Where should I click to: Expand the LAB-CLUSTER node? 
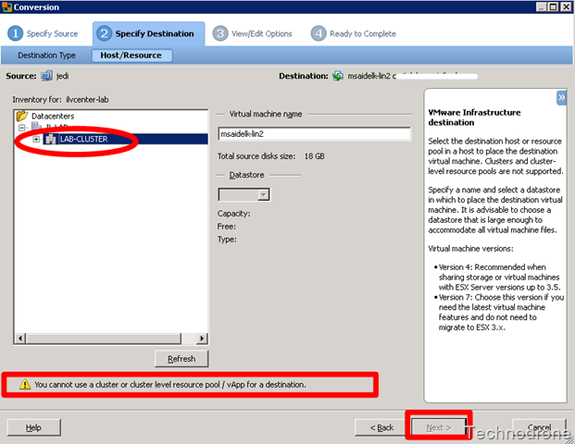[x=36, y=139]
